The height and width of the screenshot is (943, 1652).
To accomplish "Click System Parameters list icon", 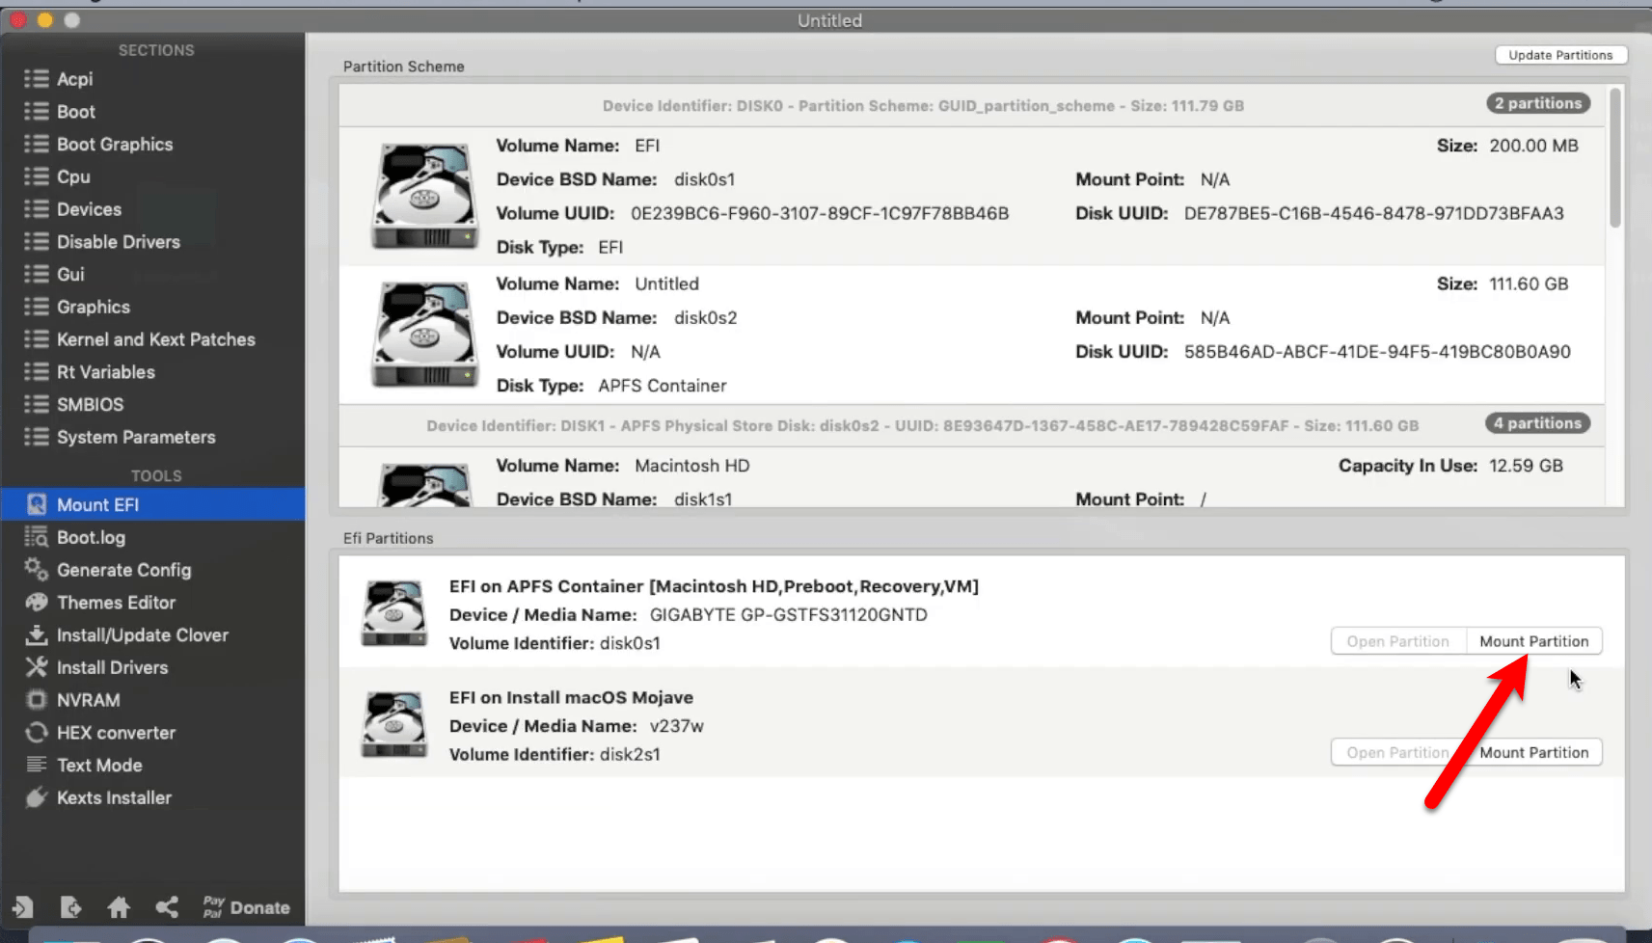I will click(x=37, y=437).
